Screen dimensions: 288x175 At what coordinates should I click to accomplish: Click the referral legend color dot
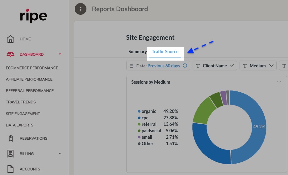tap(139, 124)
